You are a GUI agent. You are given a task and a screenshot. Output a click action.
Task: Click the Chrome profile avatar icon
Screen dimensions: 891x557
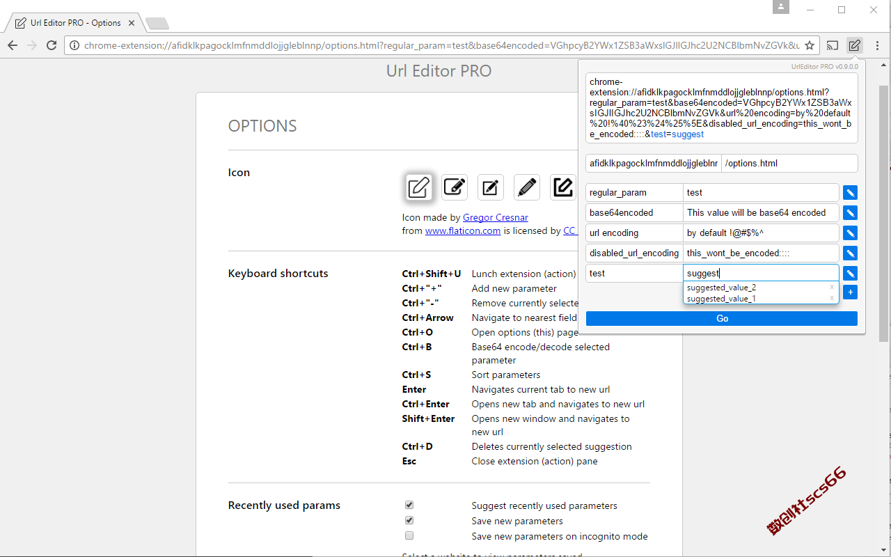pyautogui.click(x=781, y=7)
